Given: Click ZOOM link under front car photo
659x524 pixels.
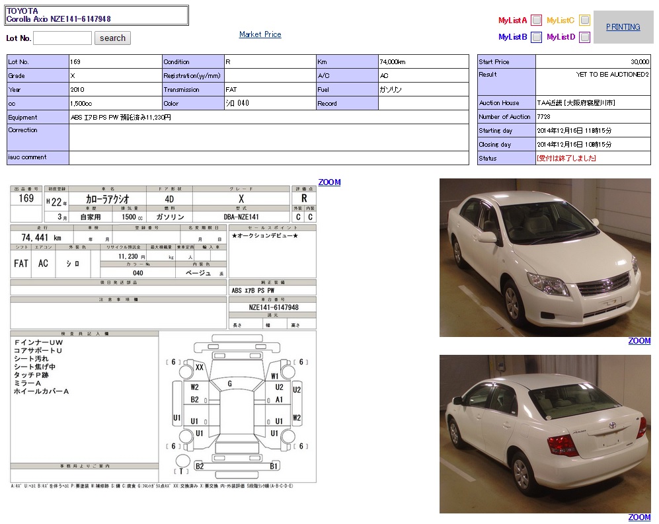Looking at the screenshot, I should pos(639,341).
